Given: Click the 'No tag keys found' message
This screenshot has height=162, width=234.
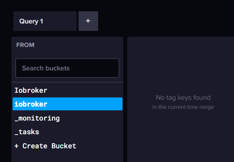Looking at the screenshot, I should (x=183, y=98).
